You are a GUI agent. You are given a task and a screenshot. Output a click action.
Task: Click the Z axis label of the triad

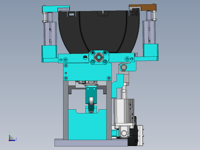[16, 139]
